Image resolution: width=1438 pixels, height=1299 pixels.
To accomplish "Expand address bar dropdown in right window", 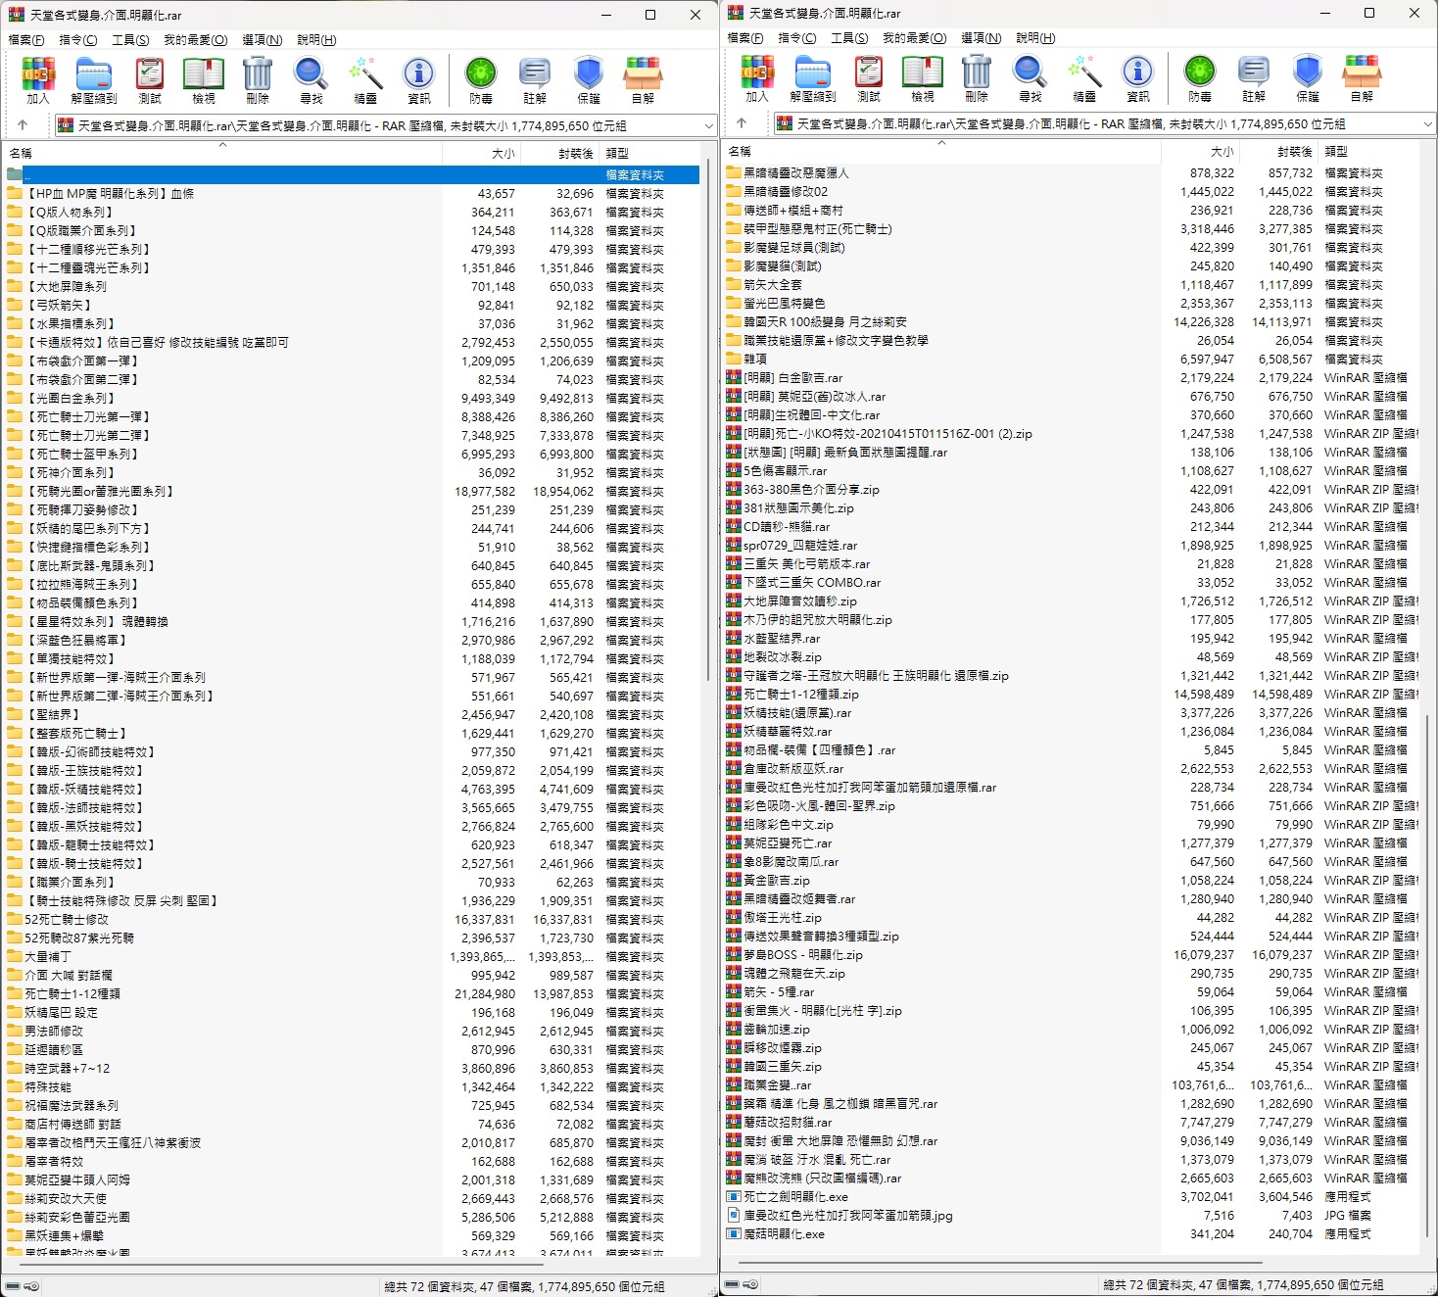I will [1427, 123].
